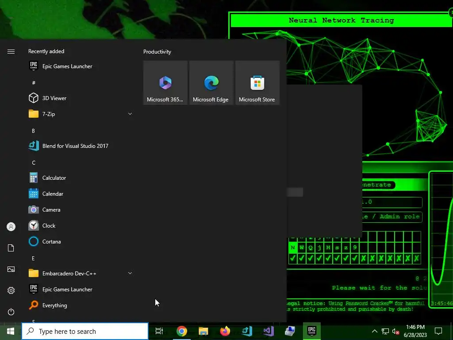The height and width of the screenshot is (340, 453).
Task: Open the Microsoft Store tile
Action: tap(257, 83)
